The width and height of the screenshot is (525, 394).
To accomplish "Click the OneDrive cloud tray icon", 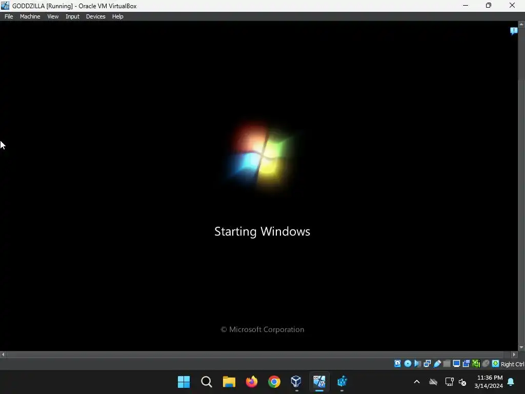I will [433, 382].
